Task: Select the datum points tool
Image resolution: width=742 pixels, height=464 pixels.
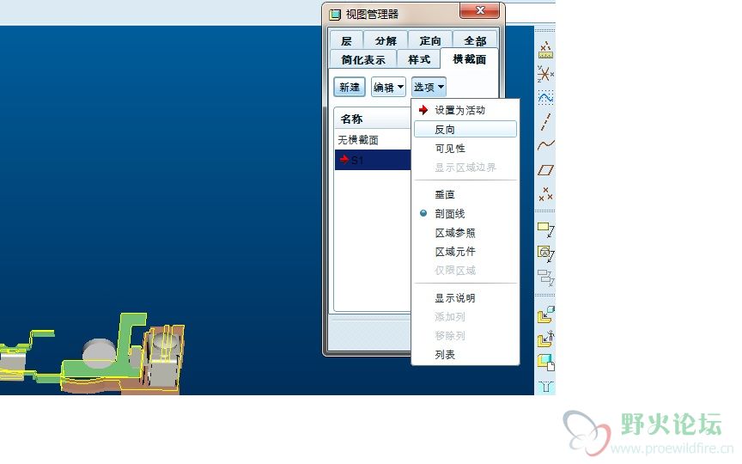Action: (x=545, y=193)
